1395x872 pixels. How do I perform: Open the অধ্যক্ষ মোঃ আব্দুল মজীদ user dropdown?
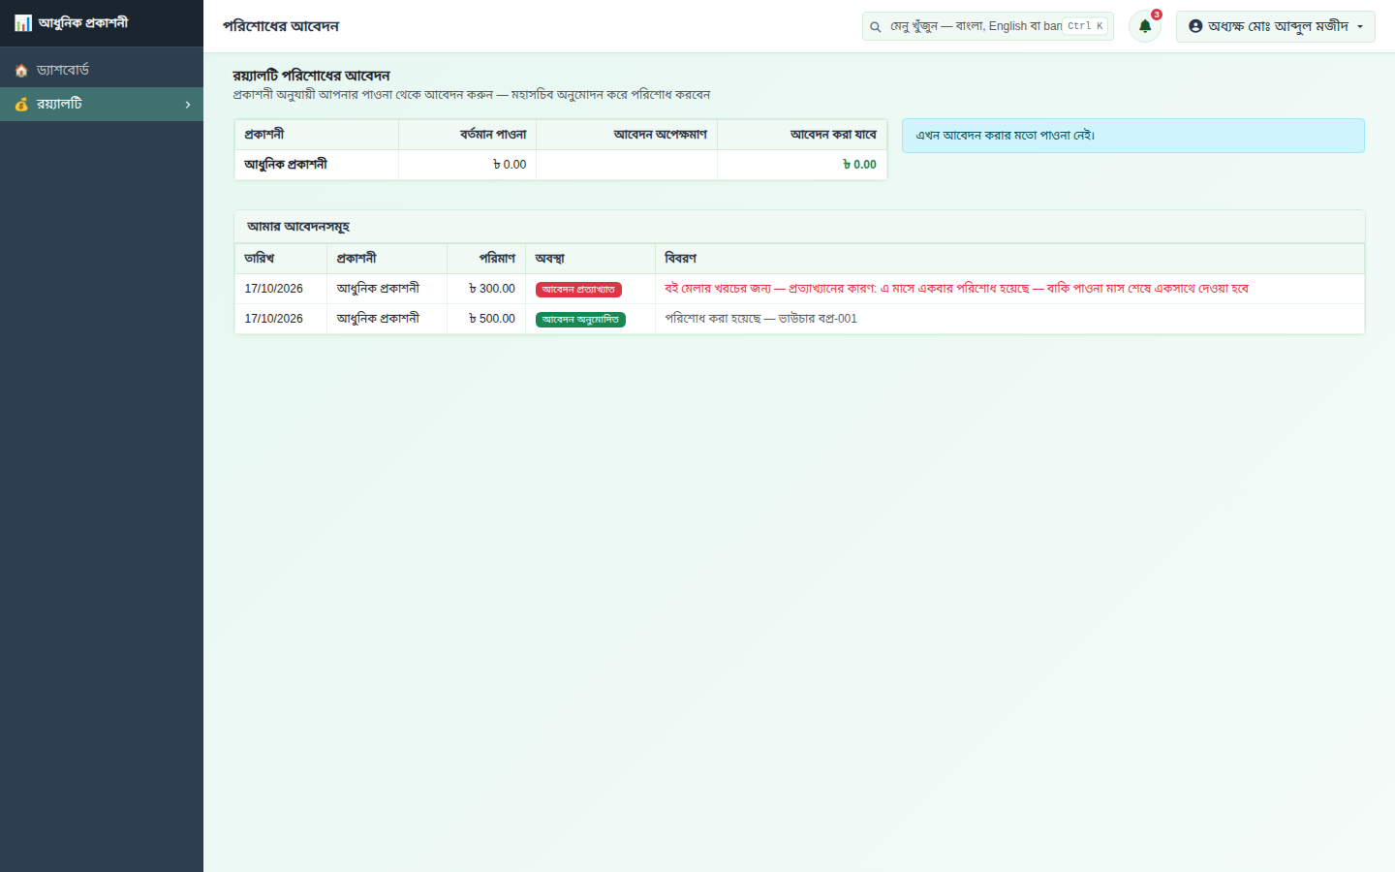point(1276,26)
